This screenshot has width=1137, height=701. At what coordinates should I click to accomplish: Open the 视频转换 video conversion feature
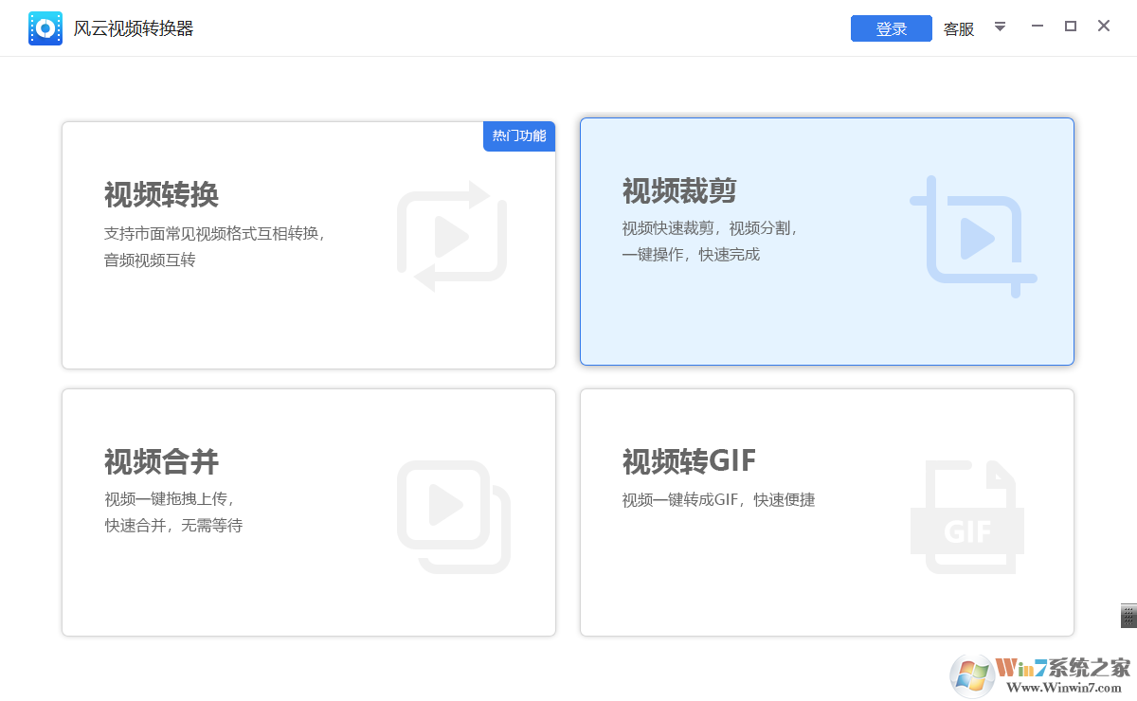(308, 243)
